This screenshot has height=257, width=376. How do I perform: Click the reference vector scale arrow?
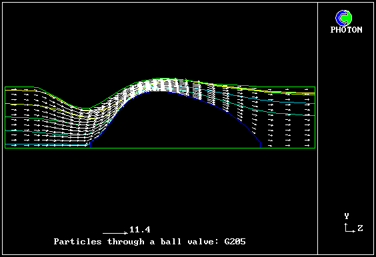115,233
